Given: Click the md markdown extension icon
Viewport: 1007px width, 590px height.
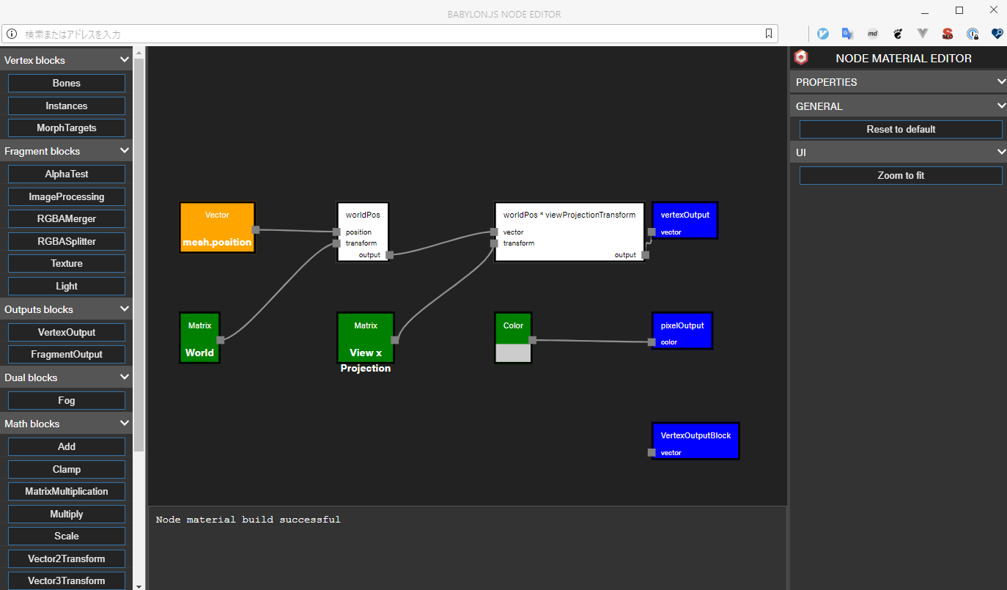Looking at the screenshot, I should [873, 34].
